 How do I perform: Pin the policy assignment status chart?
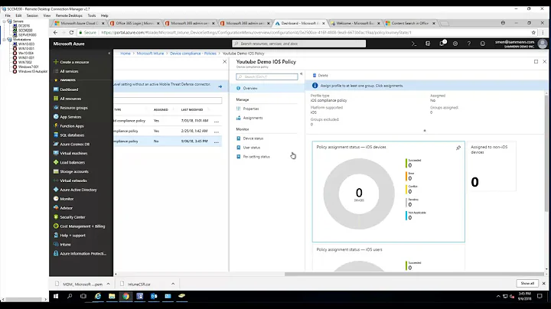click(458, 148)
